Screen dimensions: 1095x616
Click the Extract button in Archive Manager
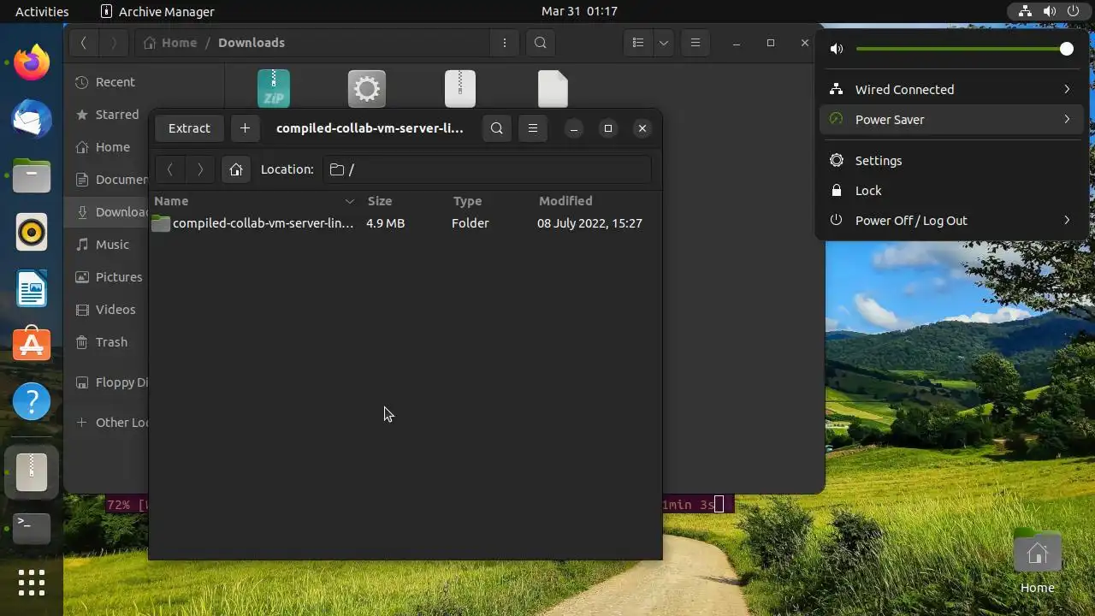[x=189, y=128]
